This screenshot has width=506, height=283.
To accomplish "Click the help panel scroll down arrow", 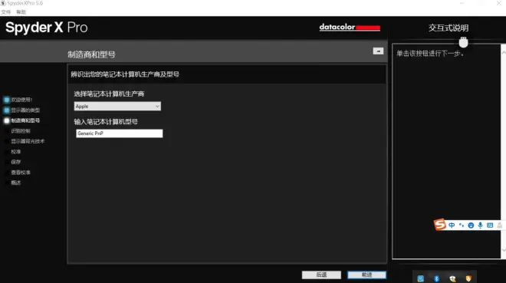I will click(504, 250).
